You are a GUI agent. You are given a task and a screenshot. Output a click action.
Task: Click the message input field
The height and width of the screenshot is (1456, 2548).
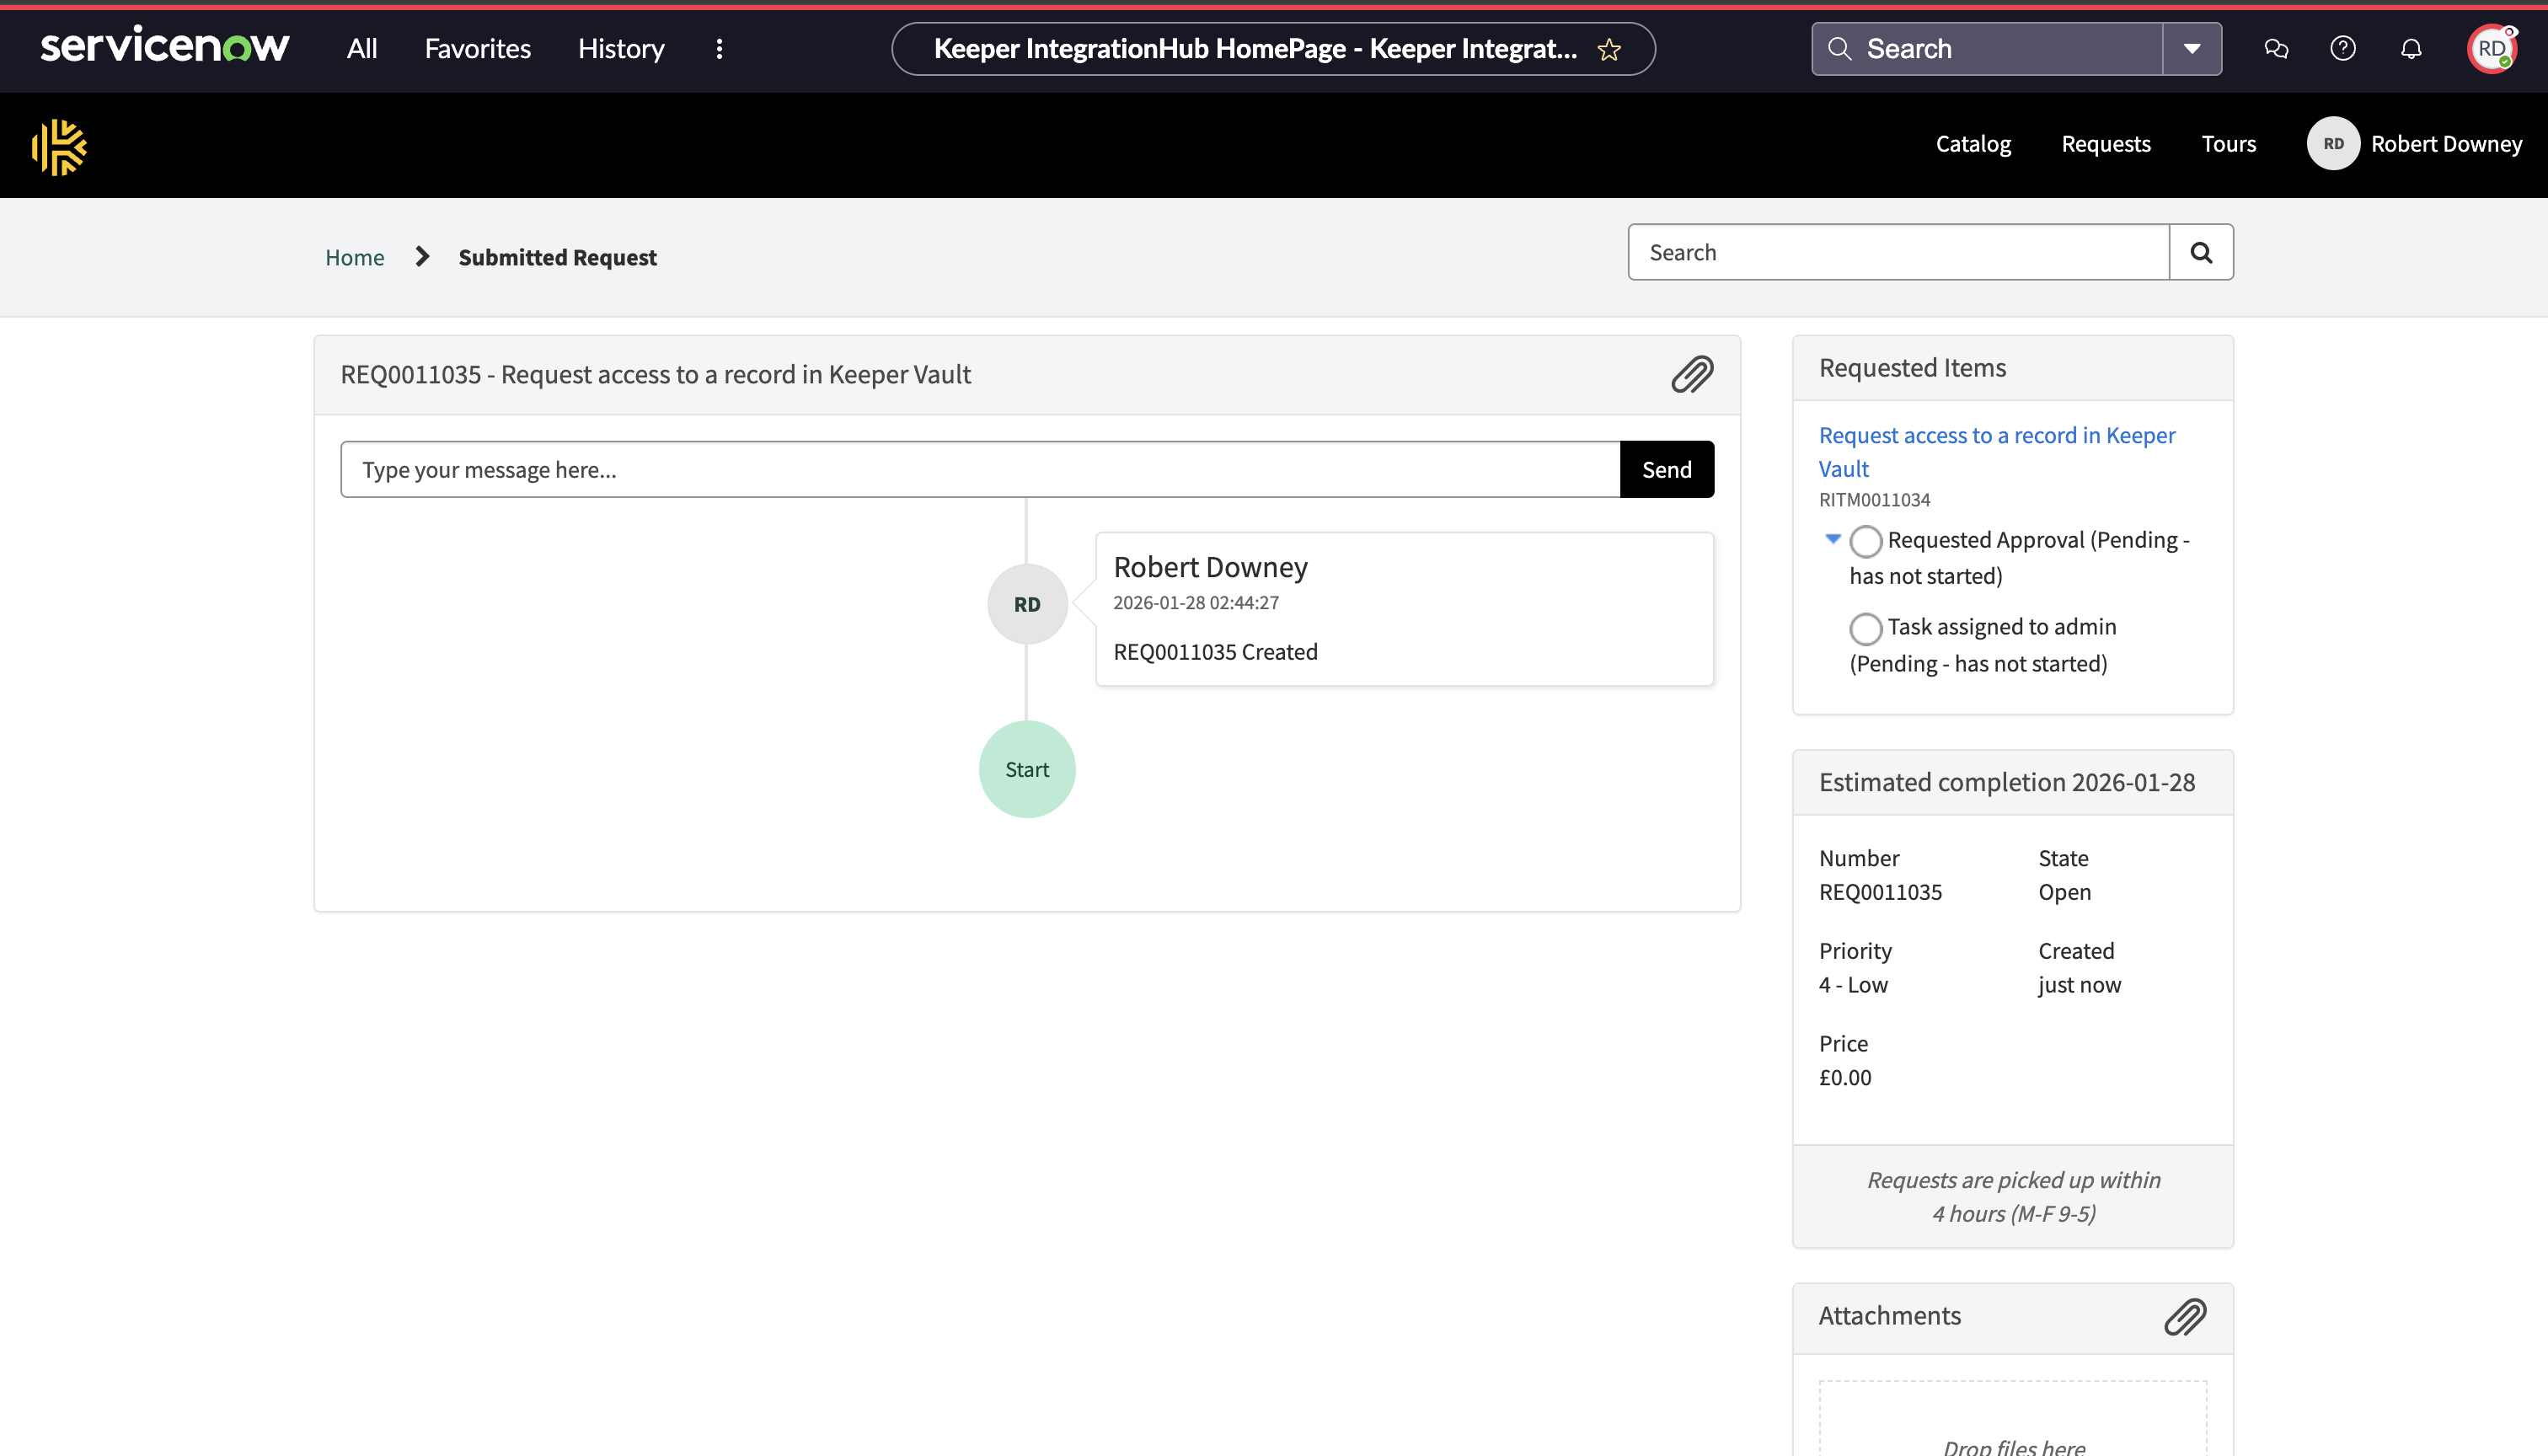click(x=979, y=470)
